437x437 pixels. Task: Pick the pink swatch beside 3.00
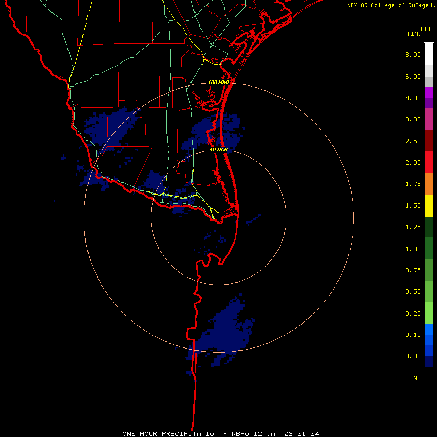429,119
